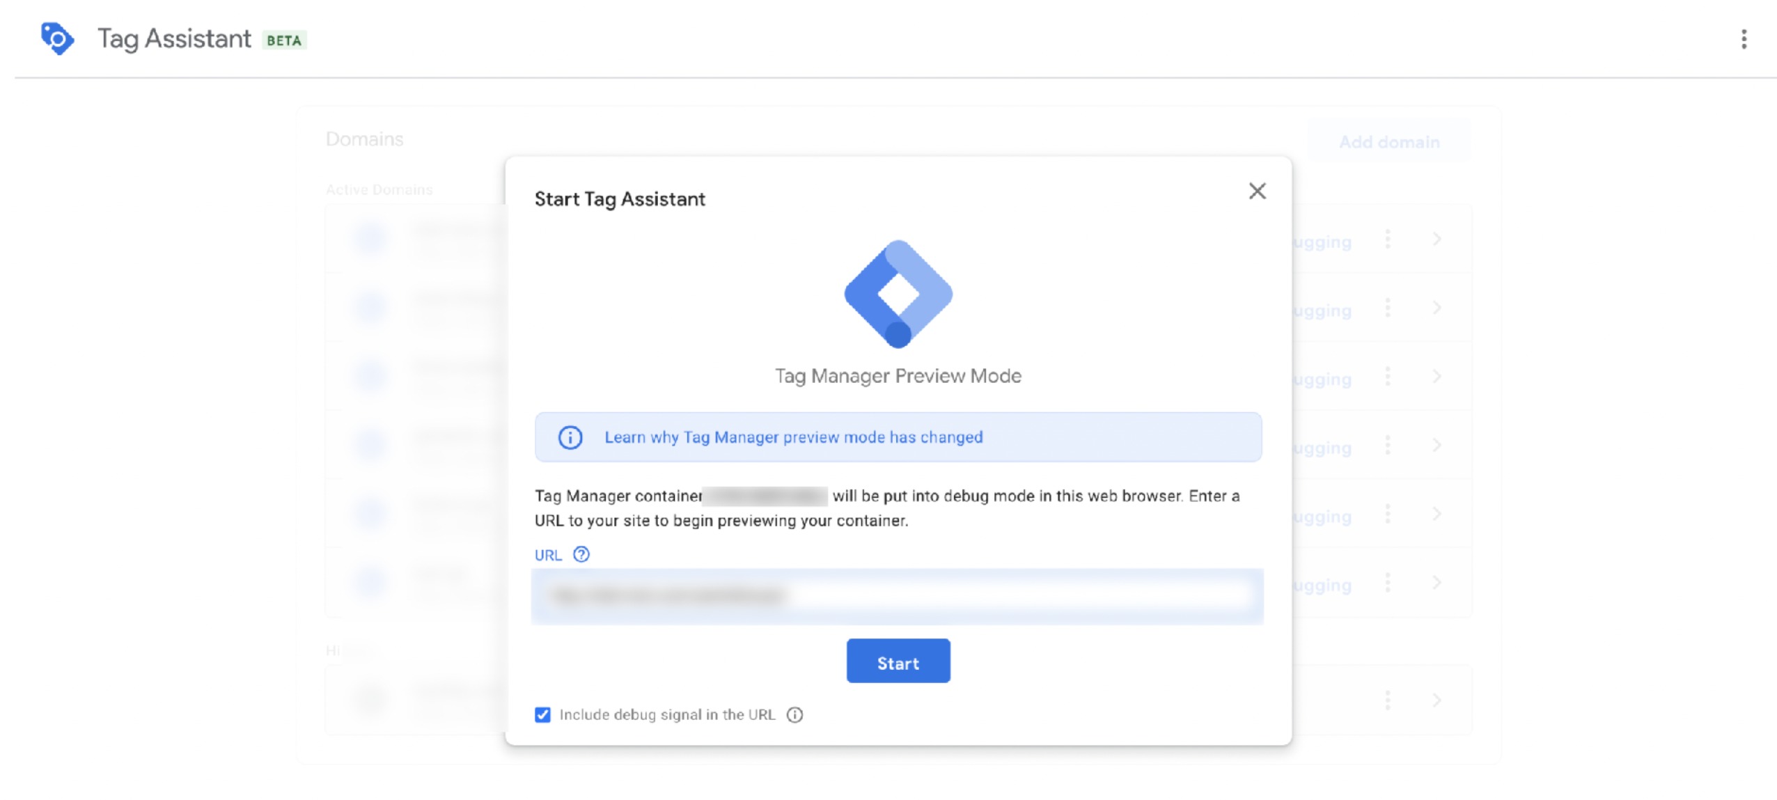Click the URL help question-mark icon
This screenshot has width=1777, height=800.
(581, 554)
